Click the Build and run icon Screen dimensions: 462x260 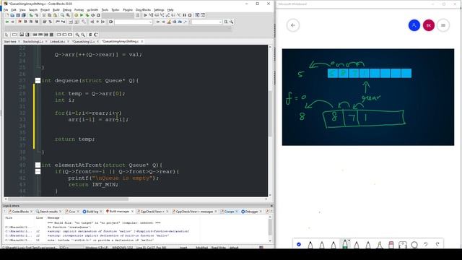87,15
